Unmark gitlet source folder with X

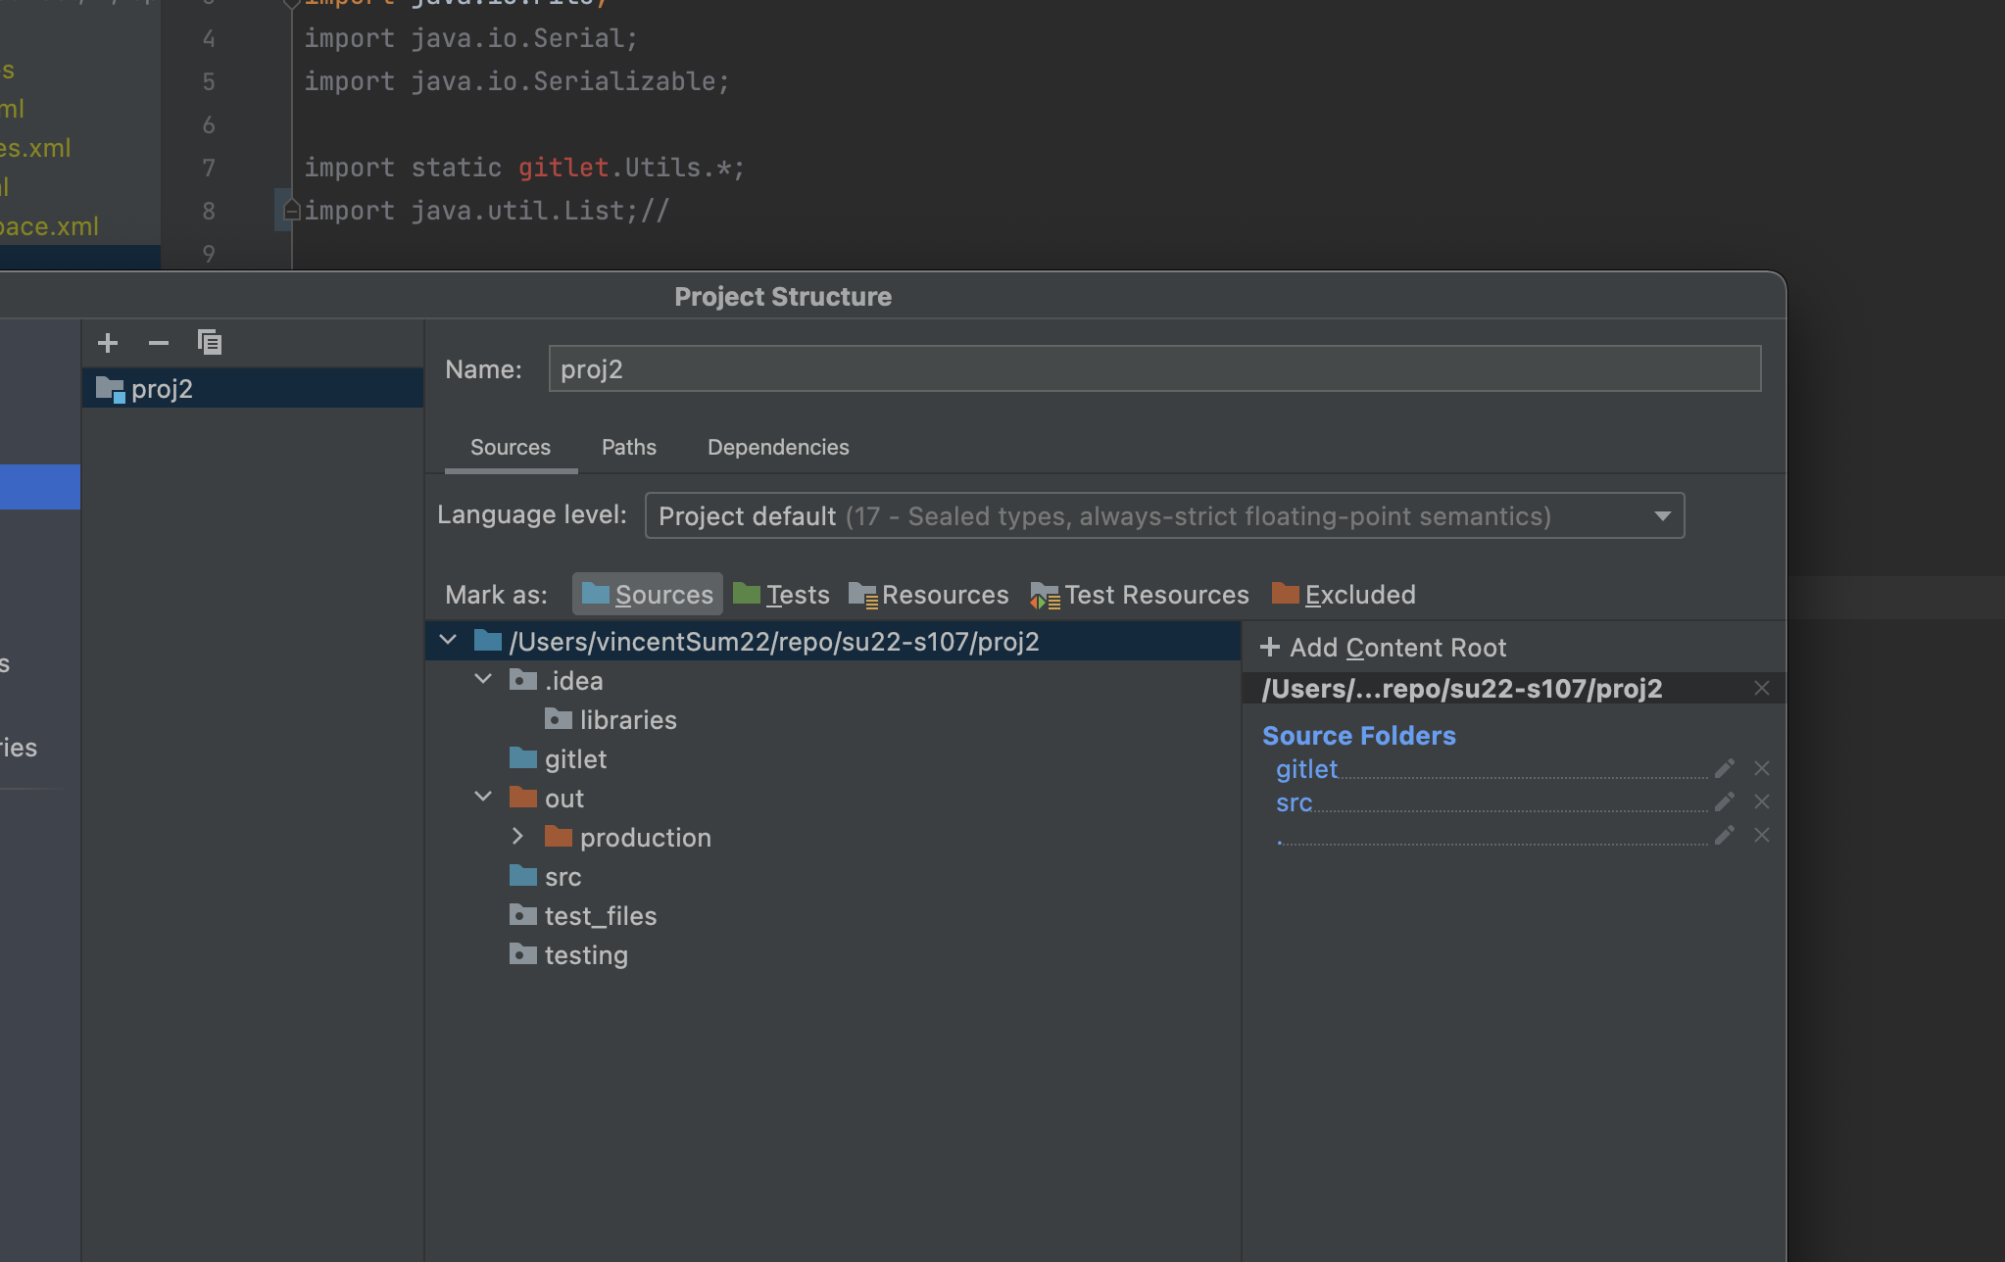(x=1762, y=769)
